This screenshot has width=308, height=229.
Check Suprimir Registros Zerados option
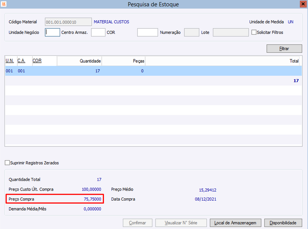tap(7, 163)
